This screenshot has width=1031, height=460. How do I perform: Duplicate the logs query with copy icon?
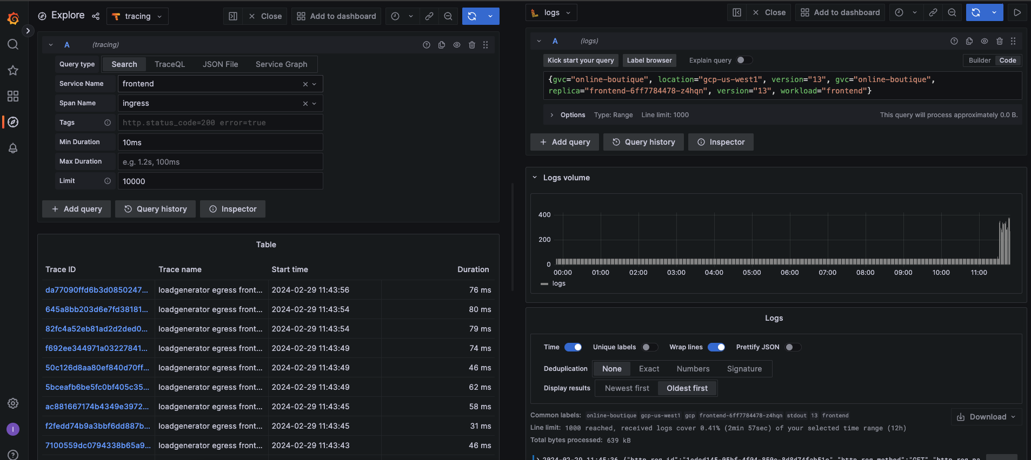point(969,41)
